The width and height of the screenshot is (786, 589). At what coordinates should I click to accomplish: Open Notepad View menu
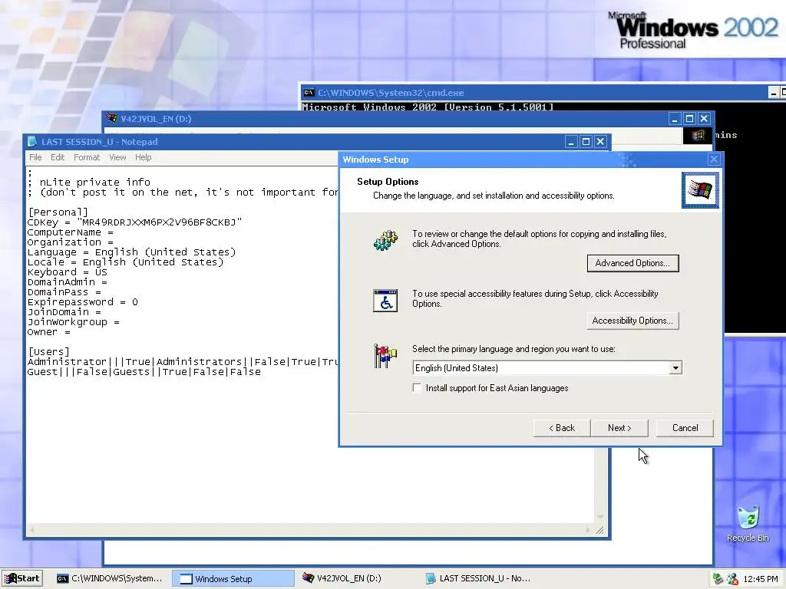tap(117, 157)
